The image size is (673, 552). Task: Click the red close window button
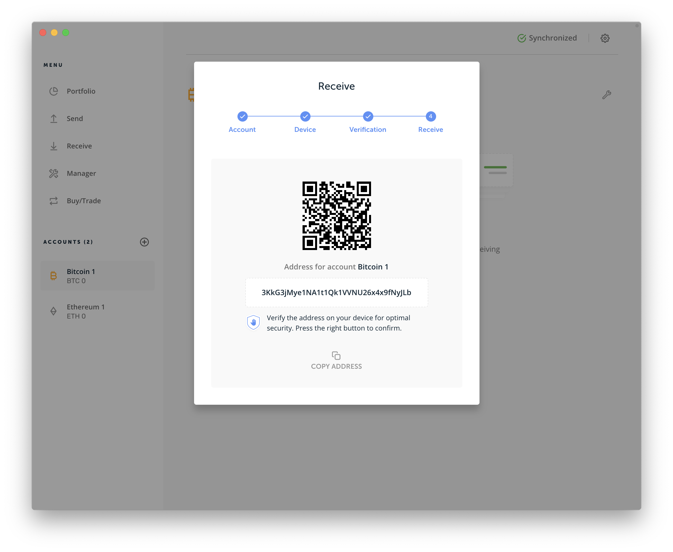[43, 33]
